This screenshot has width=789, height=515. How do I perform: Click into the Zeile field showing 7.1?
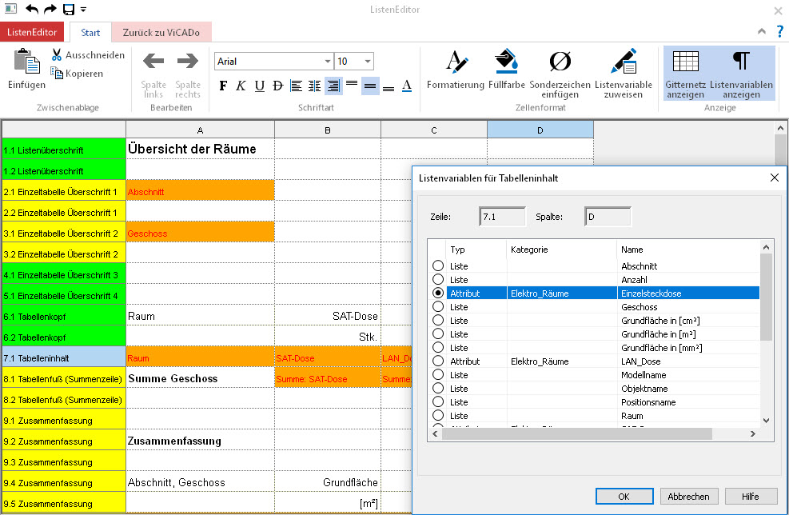point(502,217)
